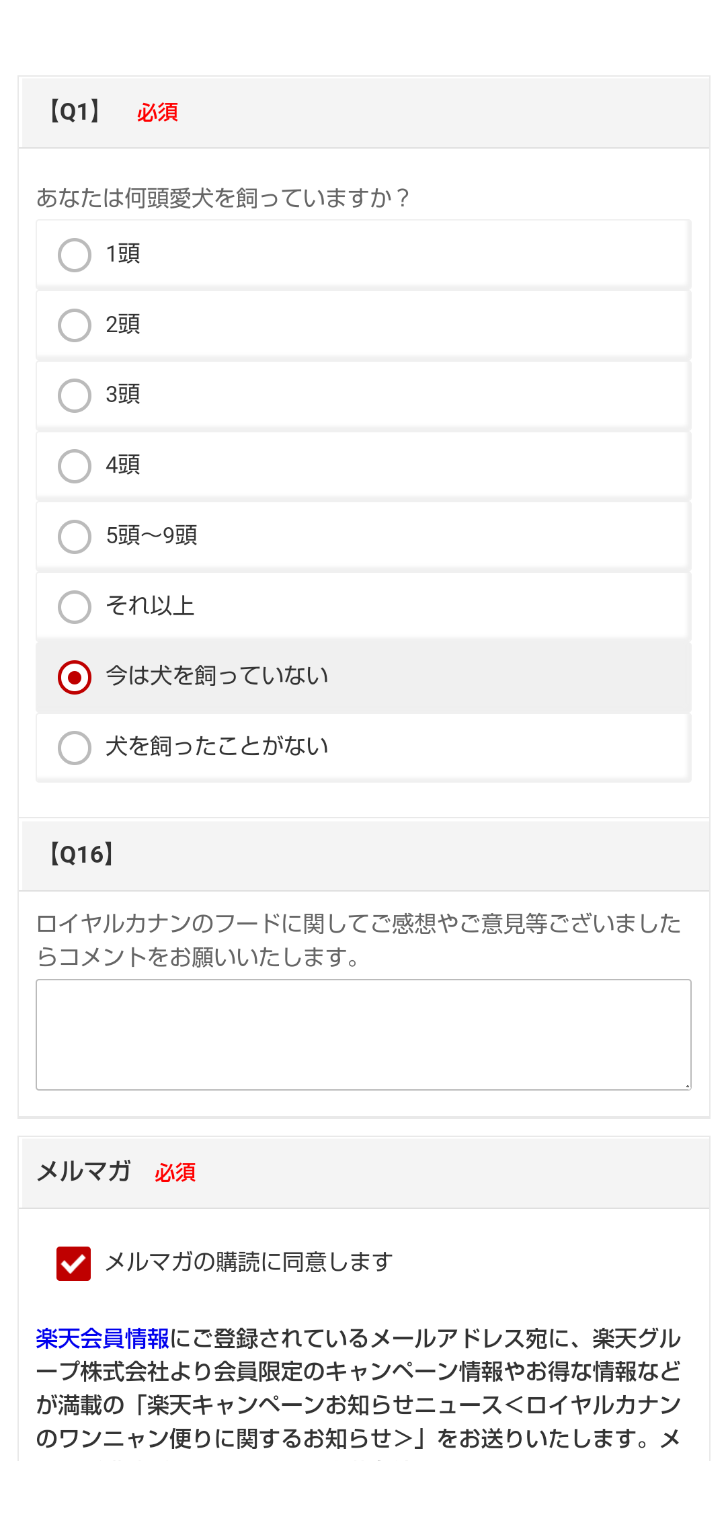Image resolution: width=726 pixels, height=1533 pixels.
Task: Click the ロイヤルカナン feedback prompt text
Action: coord(358,939)
